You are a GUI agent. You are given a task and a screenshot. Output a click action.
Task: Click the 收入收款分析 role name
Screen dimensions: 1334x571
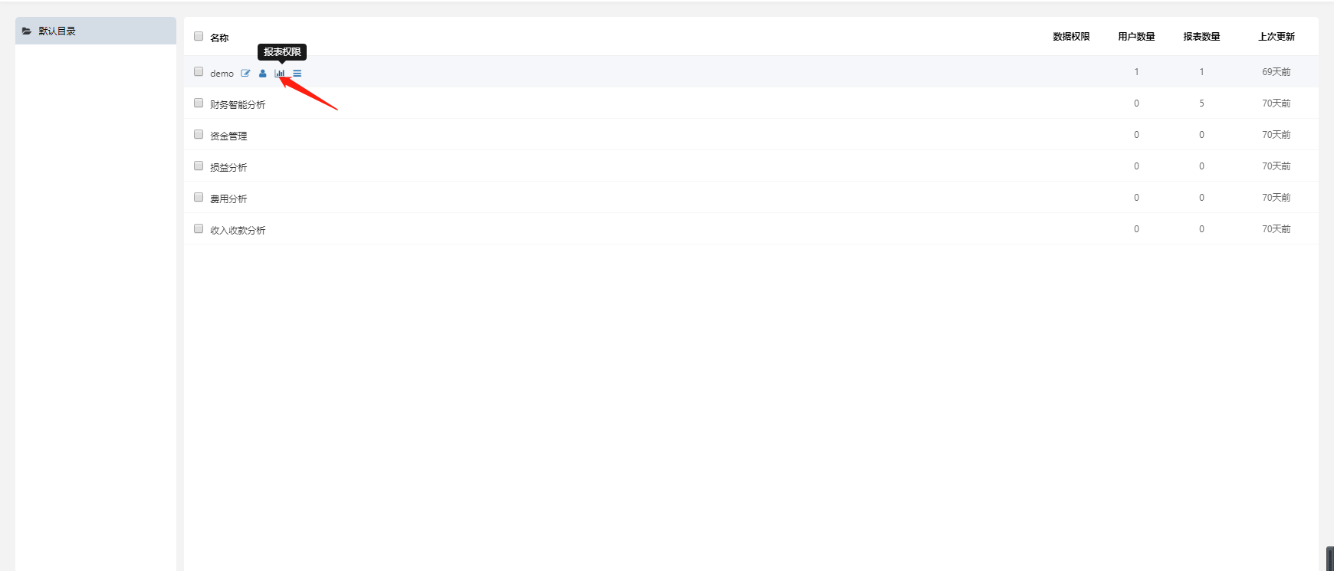pyautogui.click(x=238, y=231)
